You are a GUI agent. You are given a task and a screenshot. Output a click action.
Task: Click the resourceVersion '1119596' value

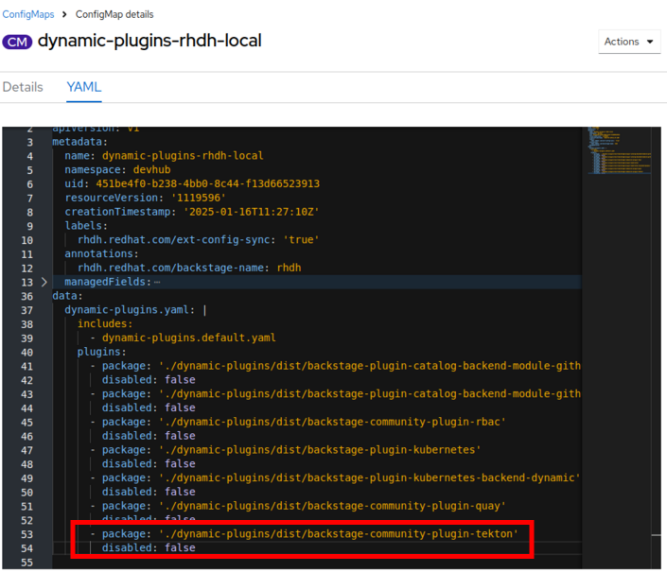(x=199, y=198)
